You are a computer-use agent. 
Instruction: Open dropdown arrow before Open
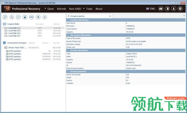tap(45, 9)
